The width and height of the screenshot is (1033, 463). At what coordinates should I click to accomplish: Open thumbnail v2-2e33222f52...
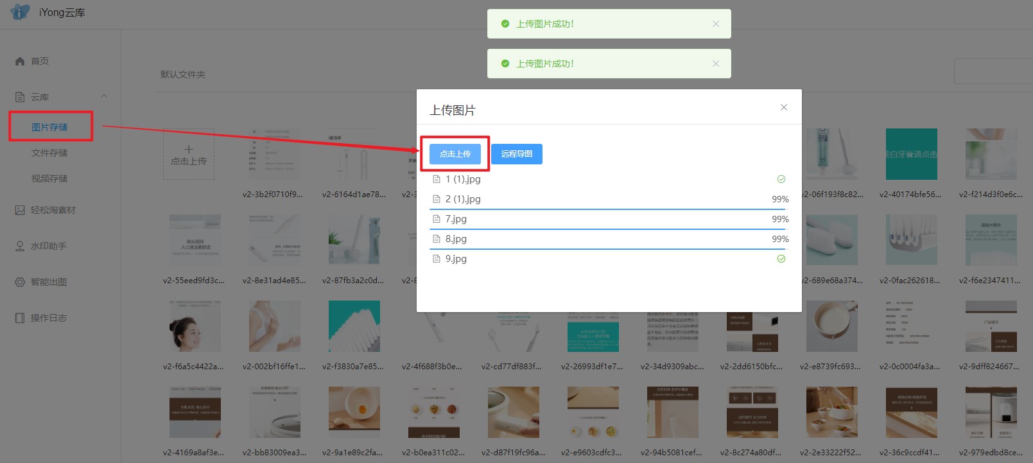click(x=832, y=412)
